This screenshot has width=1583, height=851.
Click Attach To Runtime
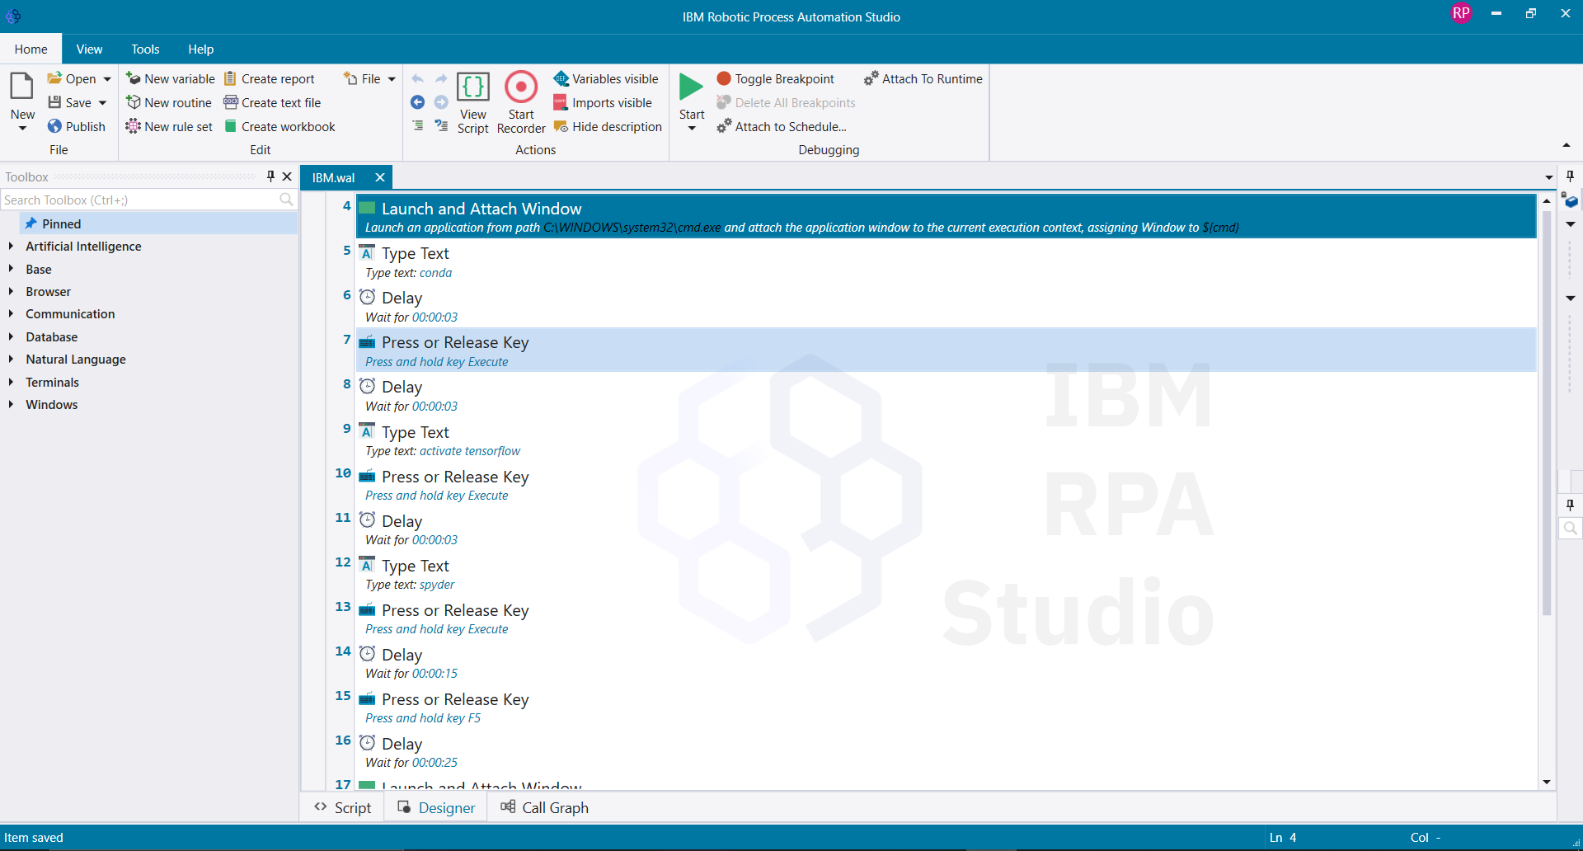click(x=923, y=78)
